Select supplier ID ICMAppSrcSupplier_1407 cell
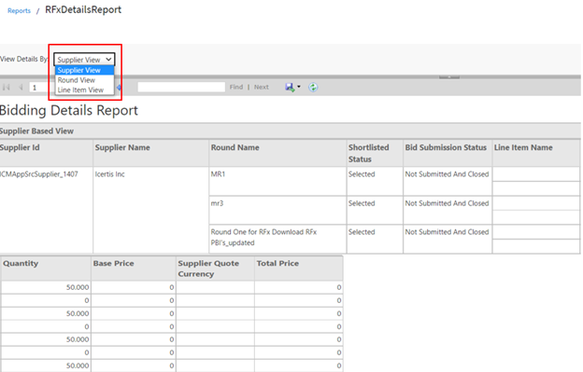 46,210
